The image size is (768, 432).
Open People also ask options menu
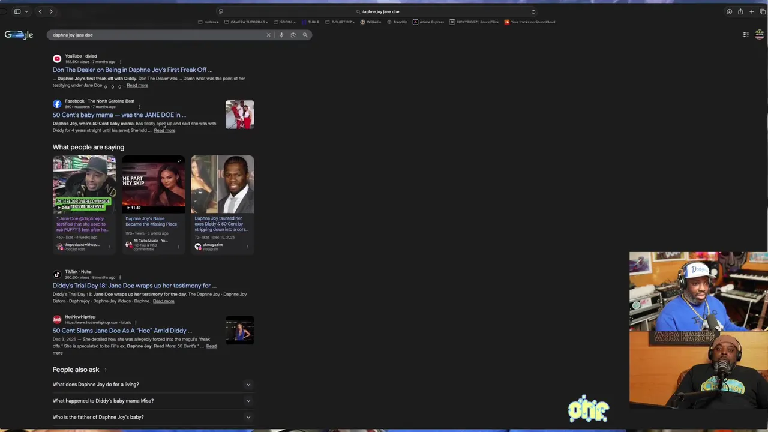point(106,370)
